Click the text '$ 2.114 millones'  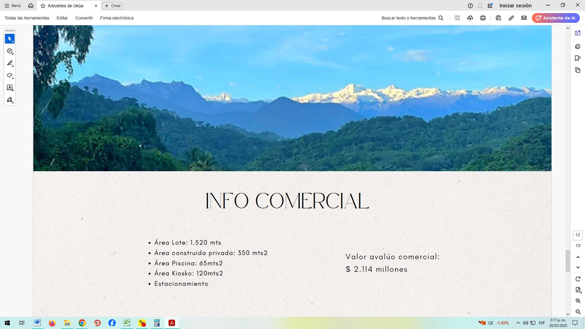(x=377, y=269)
